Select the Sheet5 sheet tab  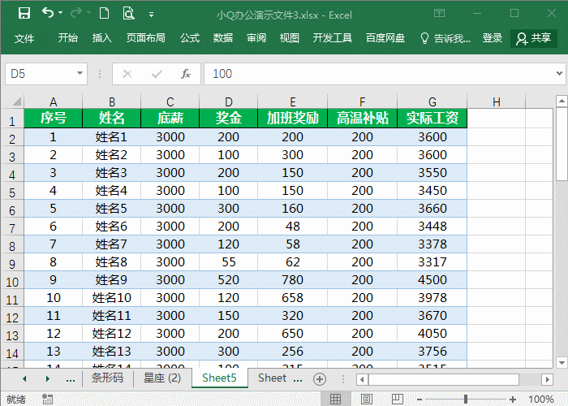point(219,378)
